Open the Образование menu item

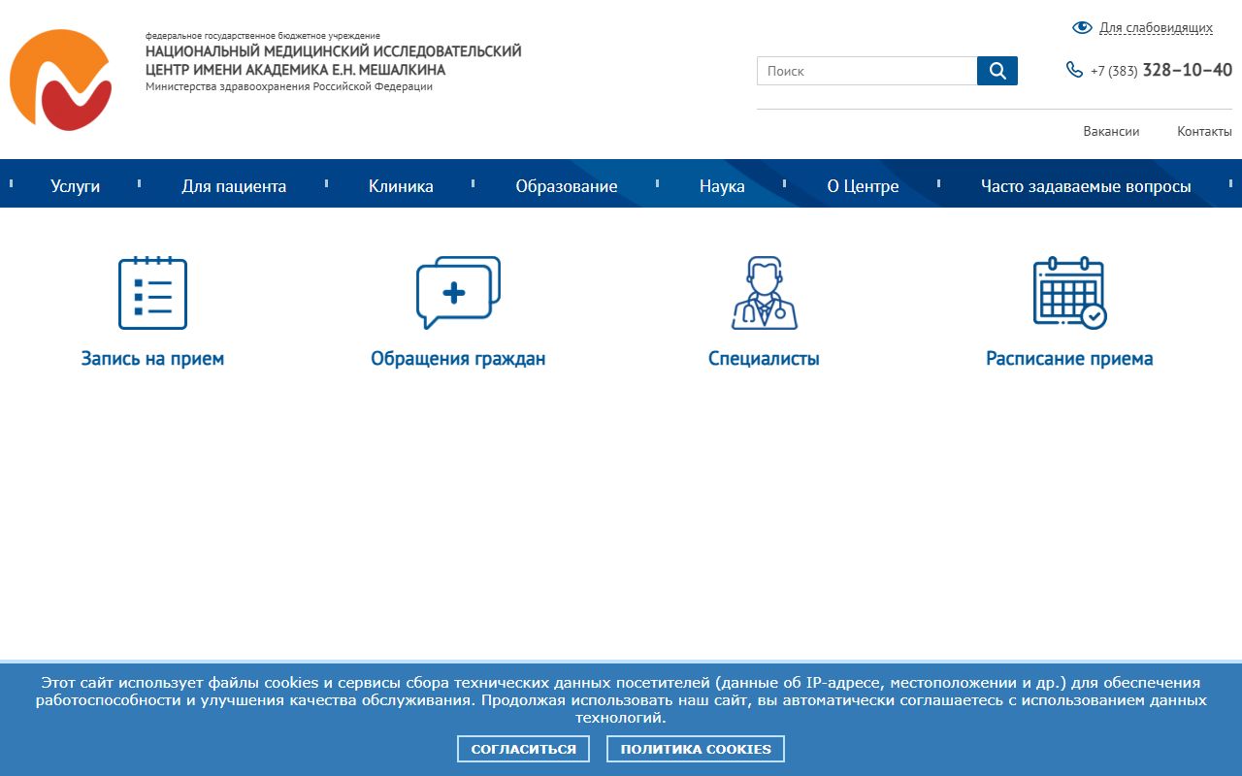point(567,186)
